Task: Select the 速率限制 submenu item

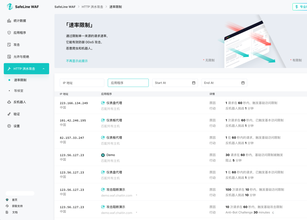Action: 20,80
